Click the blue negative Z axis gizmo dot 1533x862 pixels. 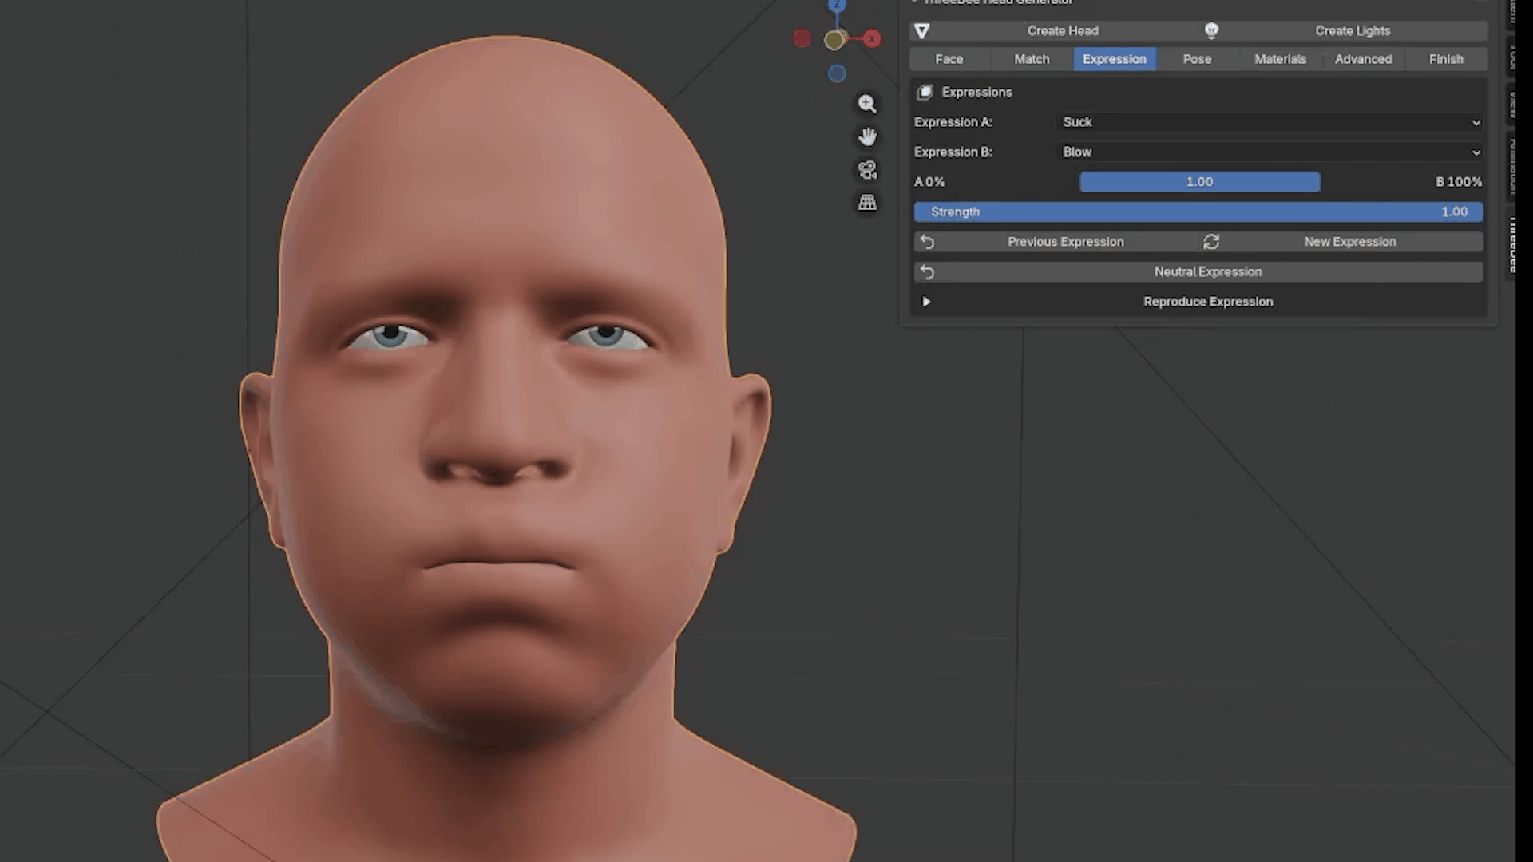[x=837, y=73]
